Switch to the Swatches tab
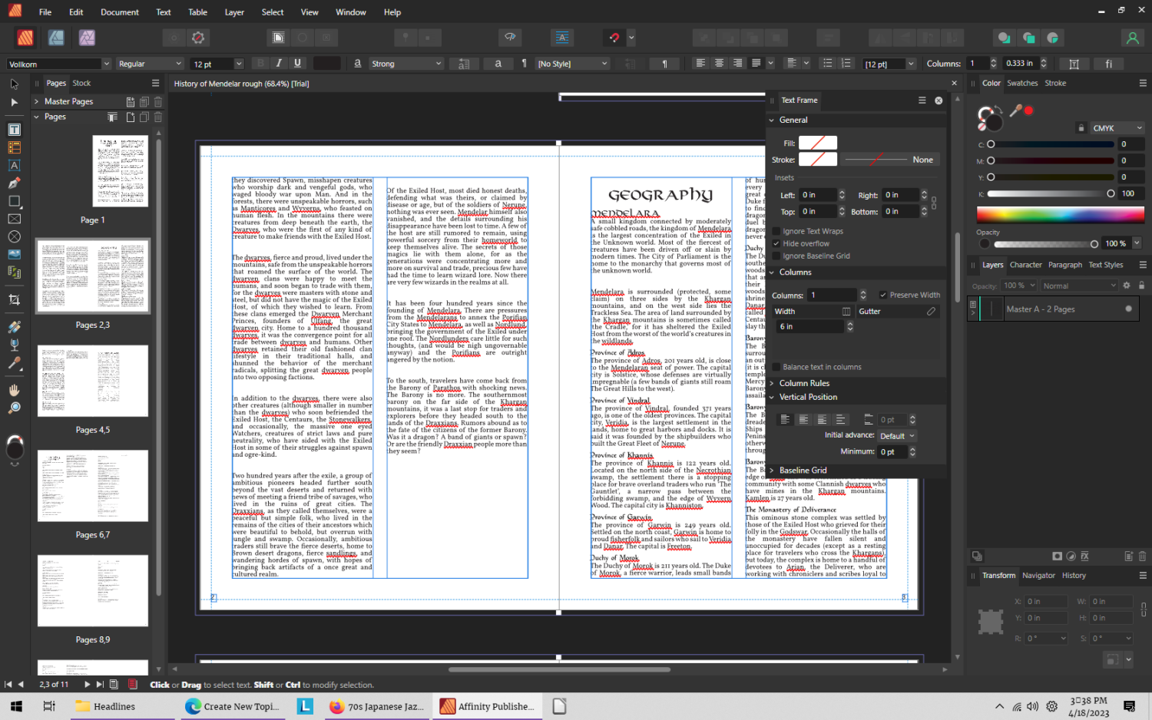 tap(1022, 83)
